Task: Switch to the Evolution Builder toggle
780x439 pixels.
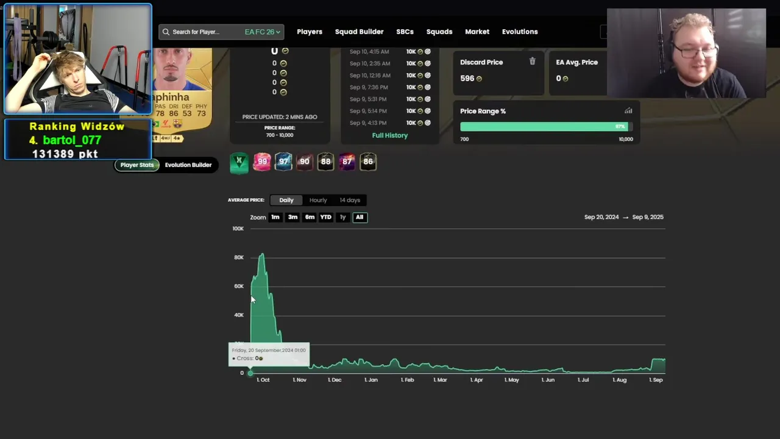Action: pyautogui.click(x=188, y=165)
